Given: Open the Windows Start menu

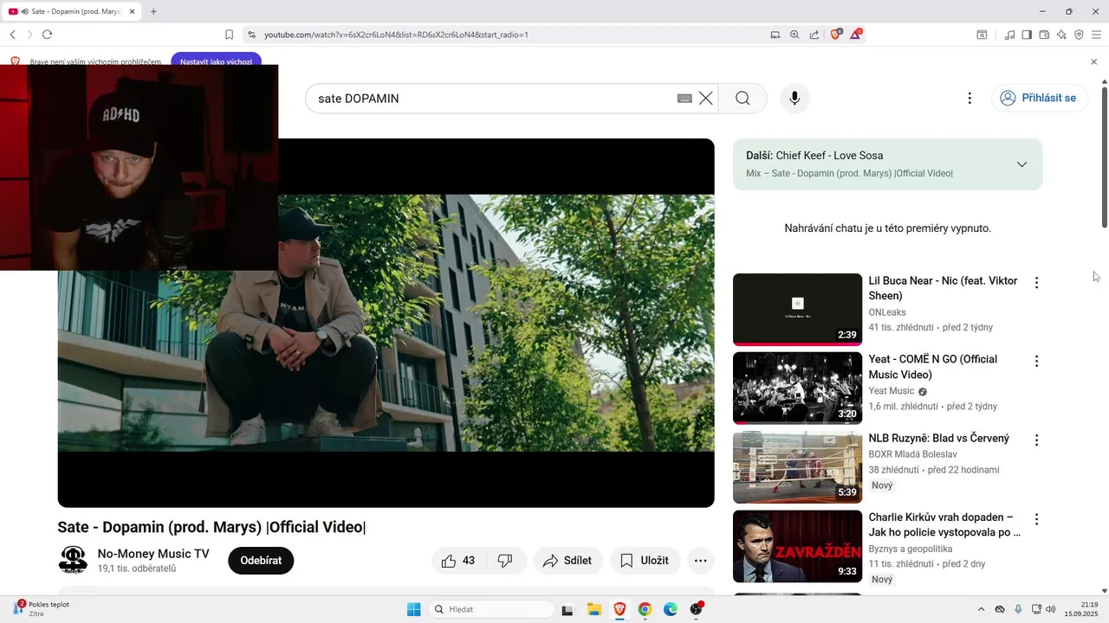Looking at the screenshot, I should point(414,609).
